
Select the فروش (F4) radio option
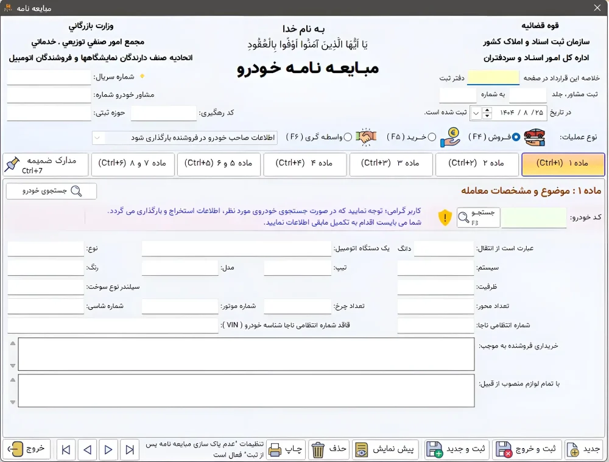516,137
